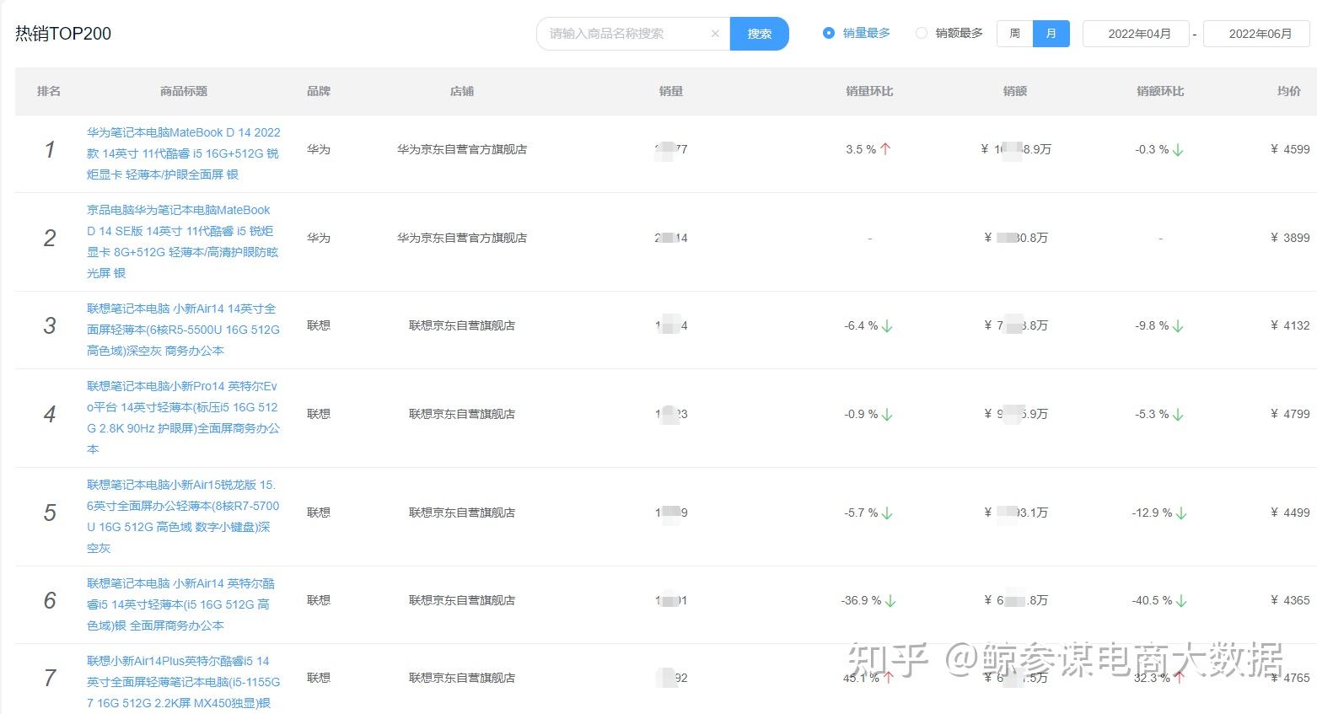Open the 京品电脑华为 MateBook D 14 SE product link

184,241
